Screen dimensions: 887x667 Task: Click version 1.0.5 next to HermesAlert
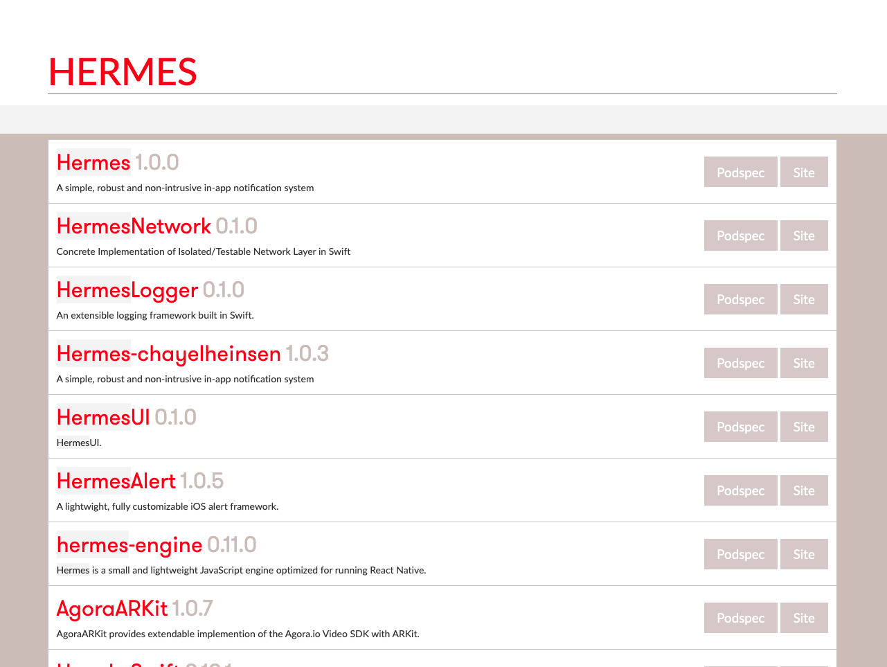tap(202, 481)
